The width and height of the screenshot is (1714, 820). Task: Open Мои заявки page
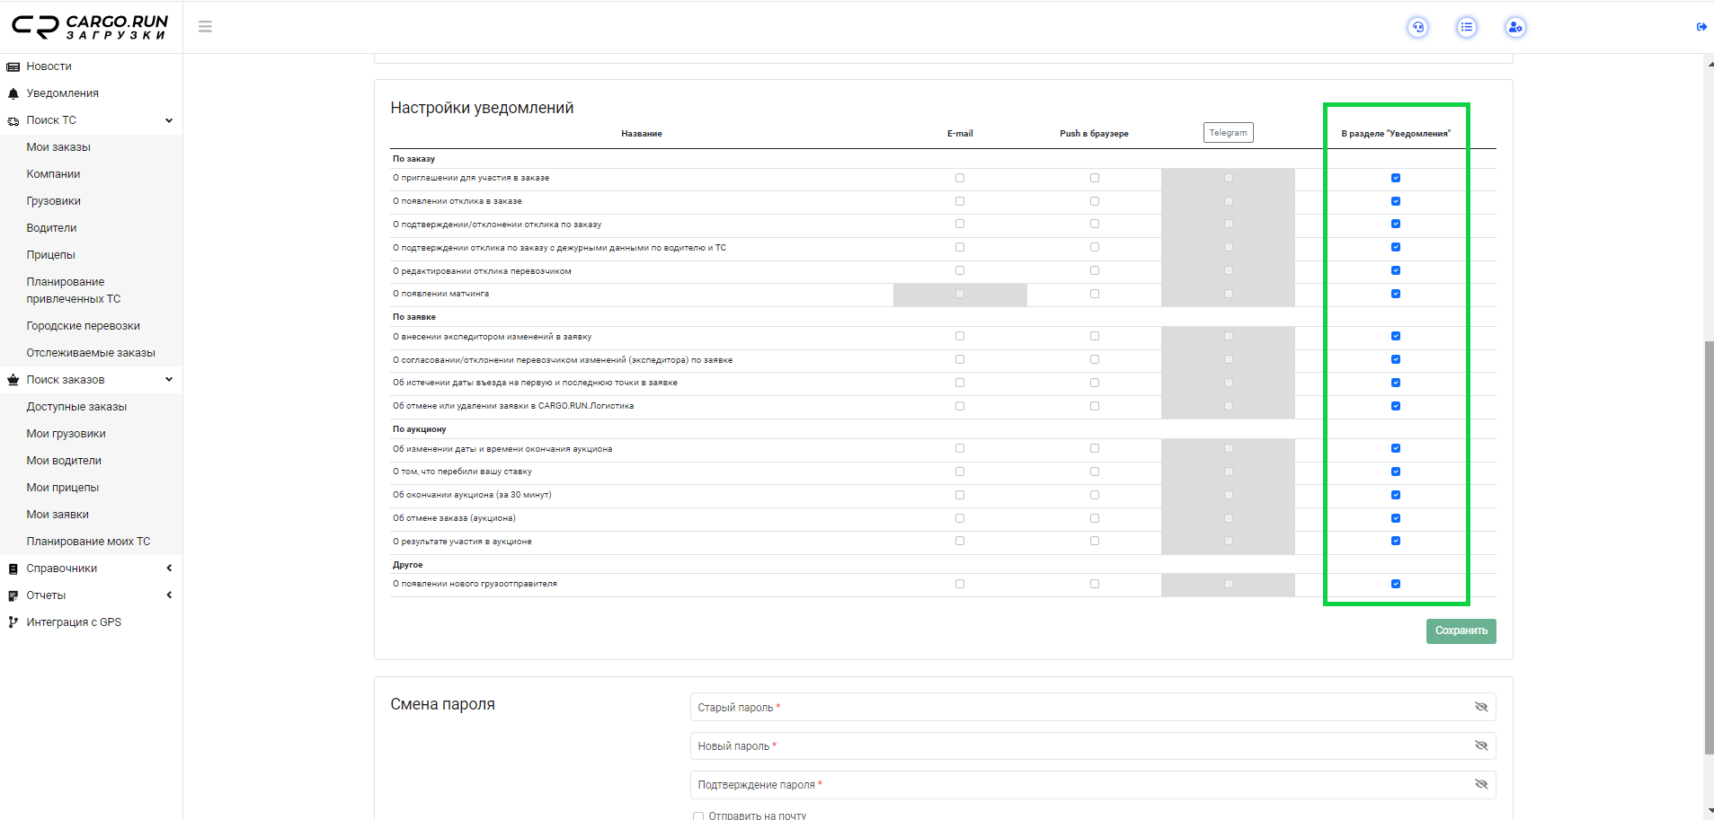(58, 515)
